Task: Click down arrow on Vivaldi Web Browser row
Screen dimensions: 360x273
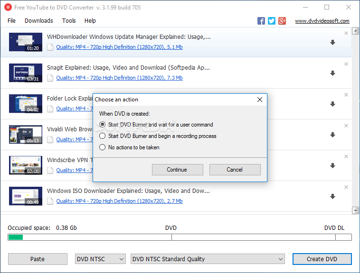Action: [x=332, y=135]
